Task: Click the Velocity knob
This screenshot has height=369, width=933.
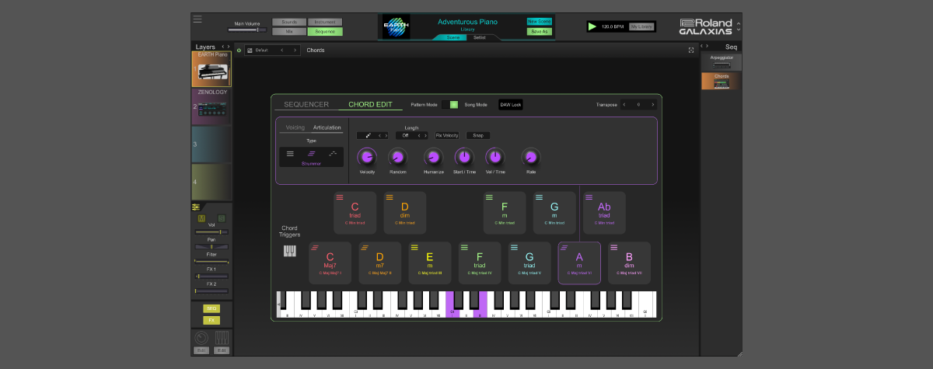Action: (x=366, y=157)
